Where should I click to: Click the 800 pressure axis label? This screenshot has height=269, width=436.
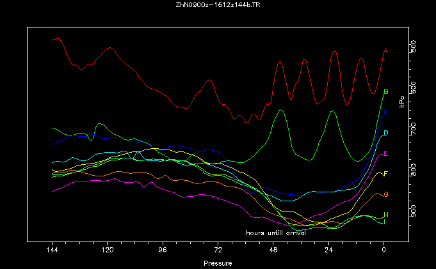click(x=413, y=170)
